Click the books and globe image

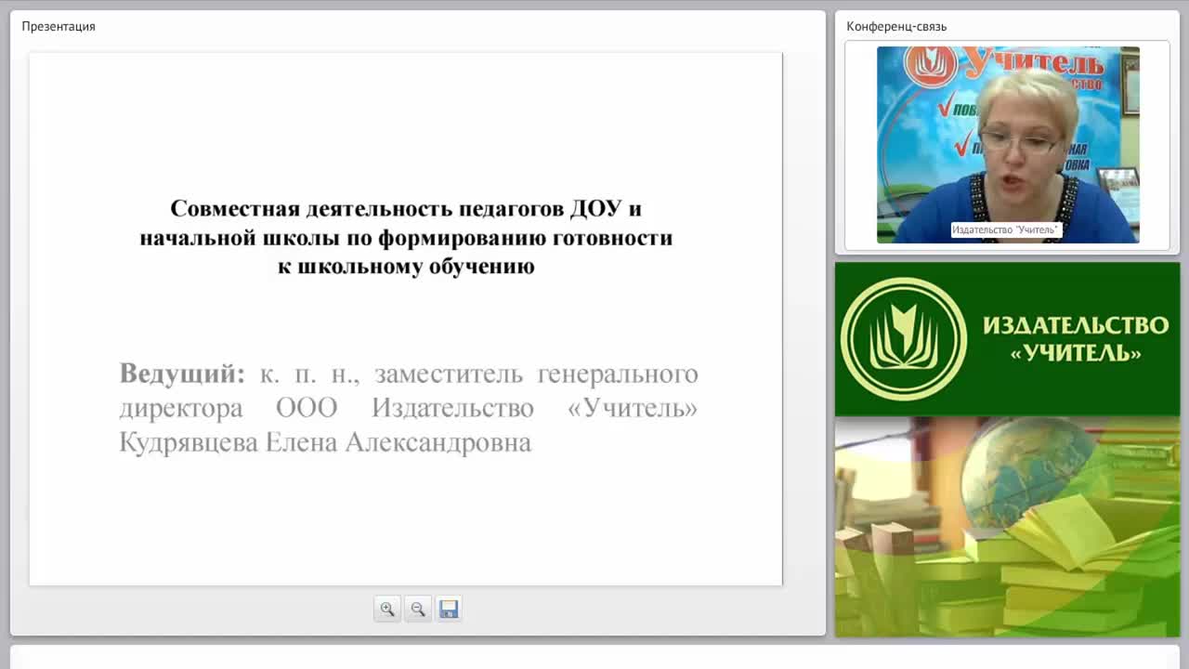tap(1008, 527)
